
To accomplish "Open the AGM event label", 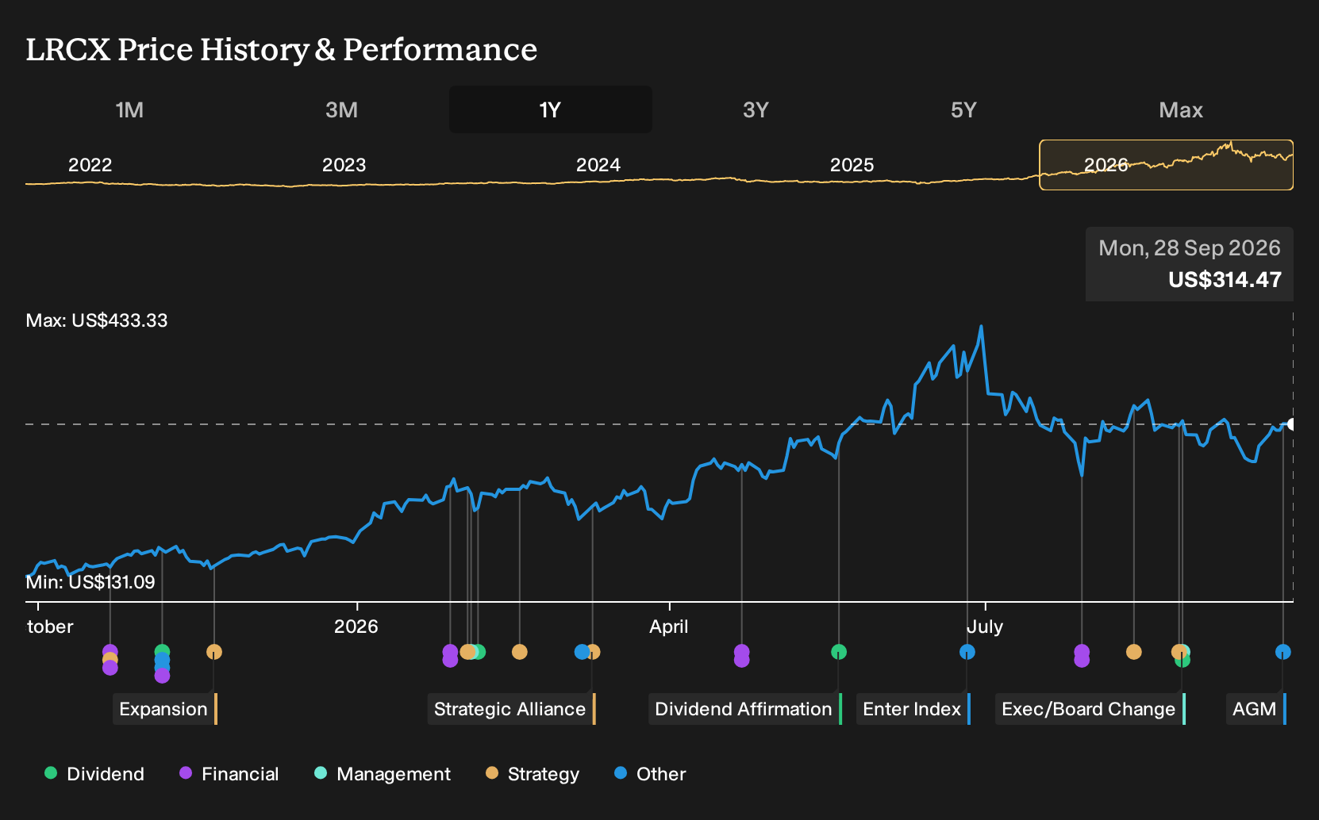I will pyautogui.click(x=1256, y=709).
